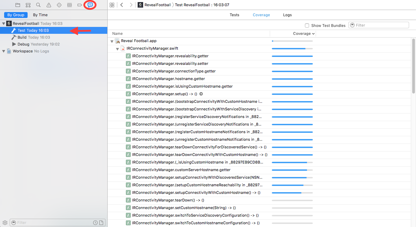Viewport: 416px width, 227px height.
Task: Open the related items grid menu
Action: (112, 5)
